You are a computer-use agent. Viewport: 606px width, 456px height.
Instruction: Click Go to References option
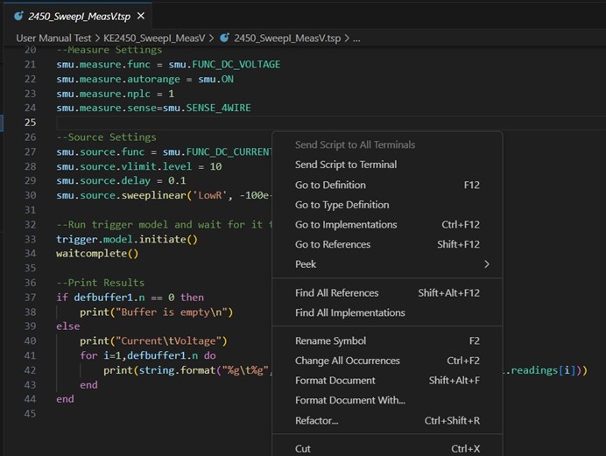(x=333, y=244)
